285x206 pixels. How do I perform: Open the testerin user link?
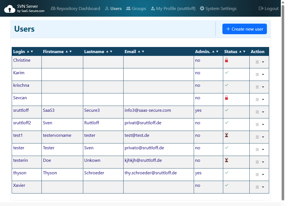click(x=20, y=160)
